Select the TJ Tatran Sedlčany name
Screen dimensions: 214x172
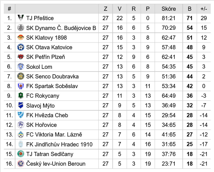[x=50, y=154]
